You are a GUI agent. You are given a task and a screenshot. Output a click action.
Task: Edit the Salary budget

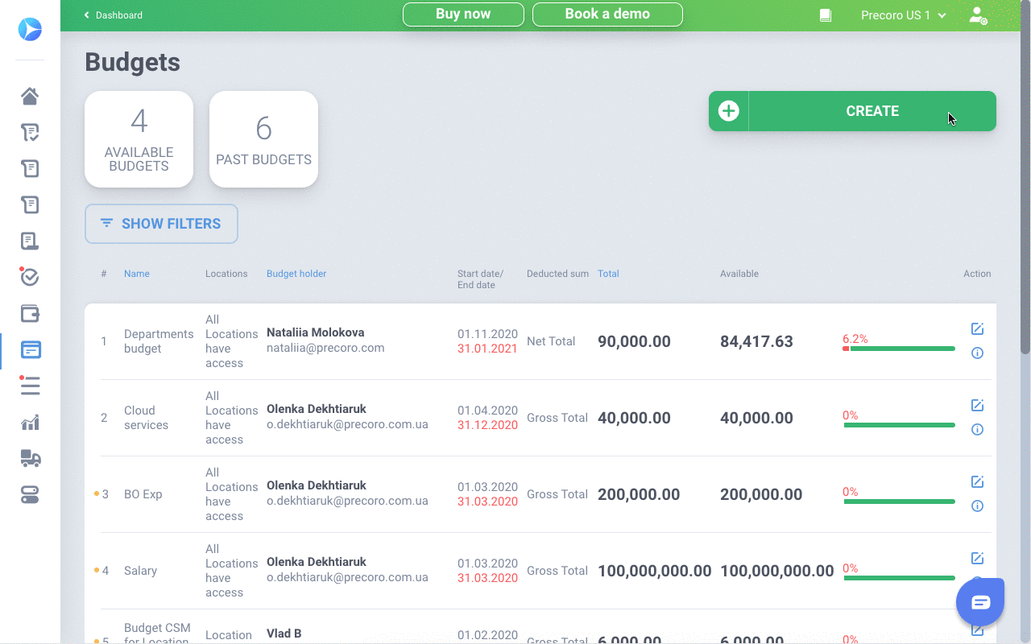977,558
